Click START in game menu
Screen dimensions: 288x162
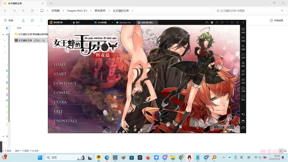60,74
